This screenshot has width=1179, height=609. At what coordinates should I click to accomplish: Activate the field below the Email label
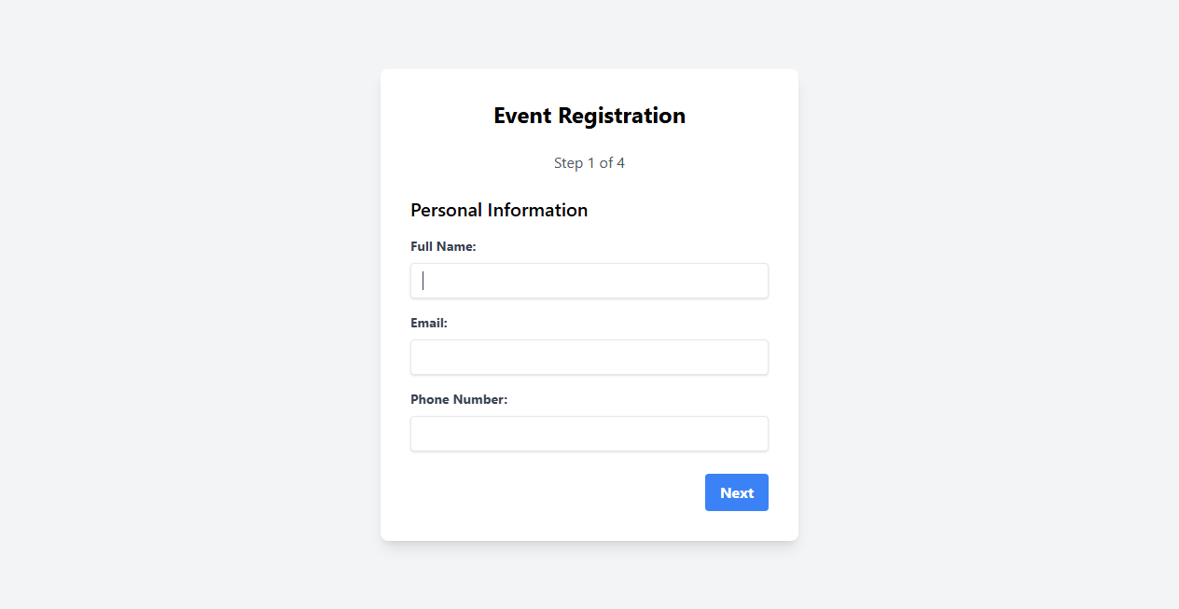tap(589, 357)
